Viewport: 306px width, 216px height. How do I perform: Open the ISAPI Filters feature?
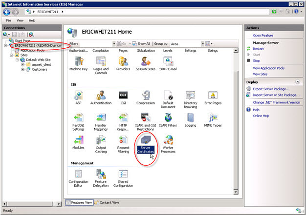[168, 120]
